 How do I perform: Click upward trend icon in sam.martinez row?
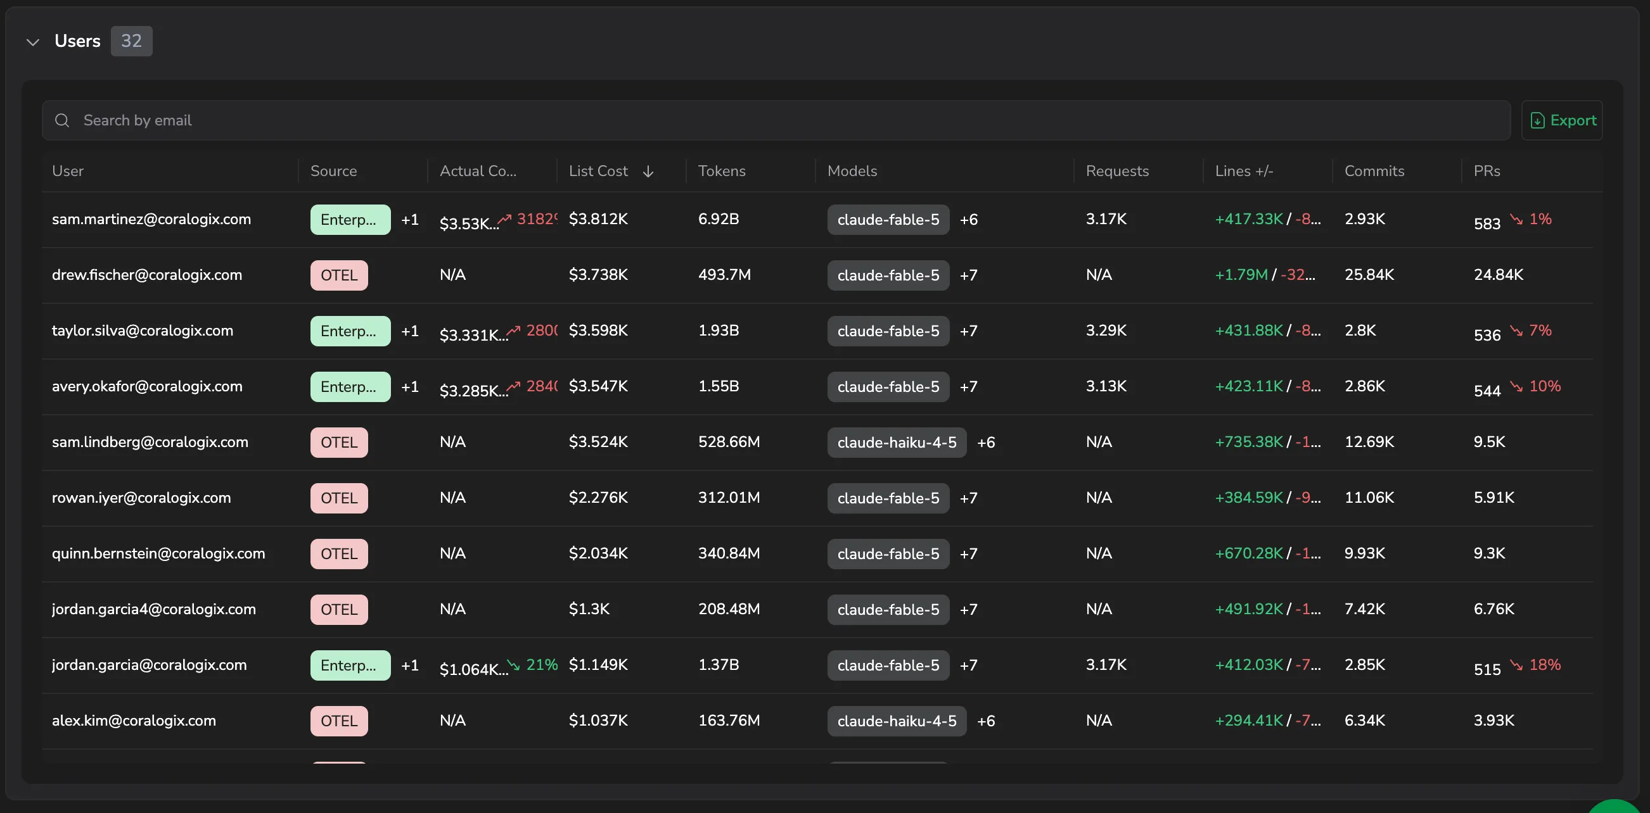(505, 219)
